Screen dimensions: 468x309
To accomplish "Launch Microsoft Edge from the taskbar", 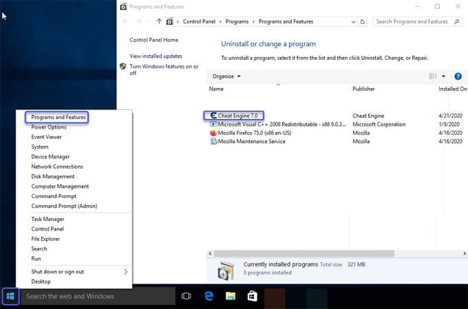I will tap(209, 296).
